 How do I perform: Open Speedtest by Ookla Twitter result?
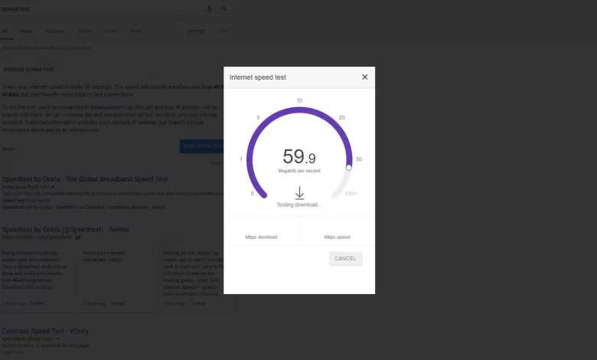[x=66, y=230]
